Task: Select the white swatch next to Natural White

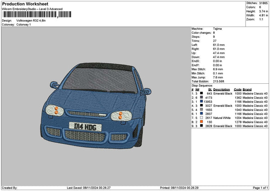Action: 201,118
